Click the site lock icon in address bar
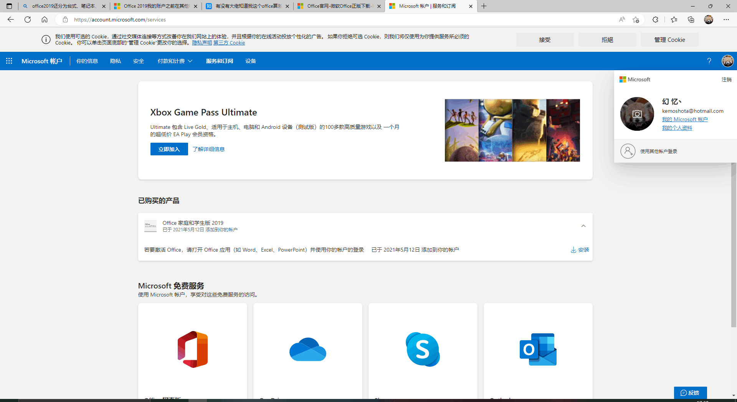This screenshot has height=402, width=737. 65,20
